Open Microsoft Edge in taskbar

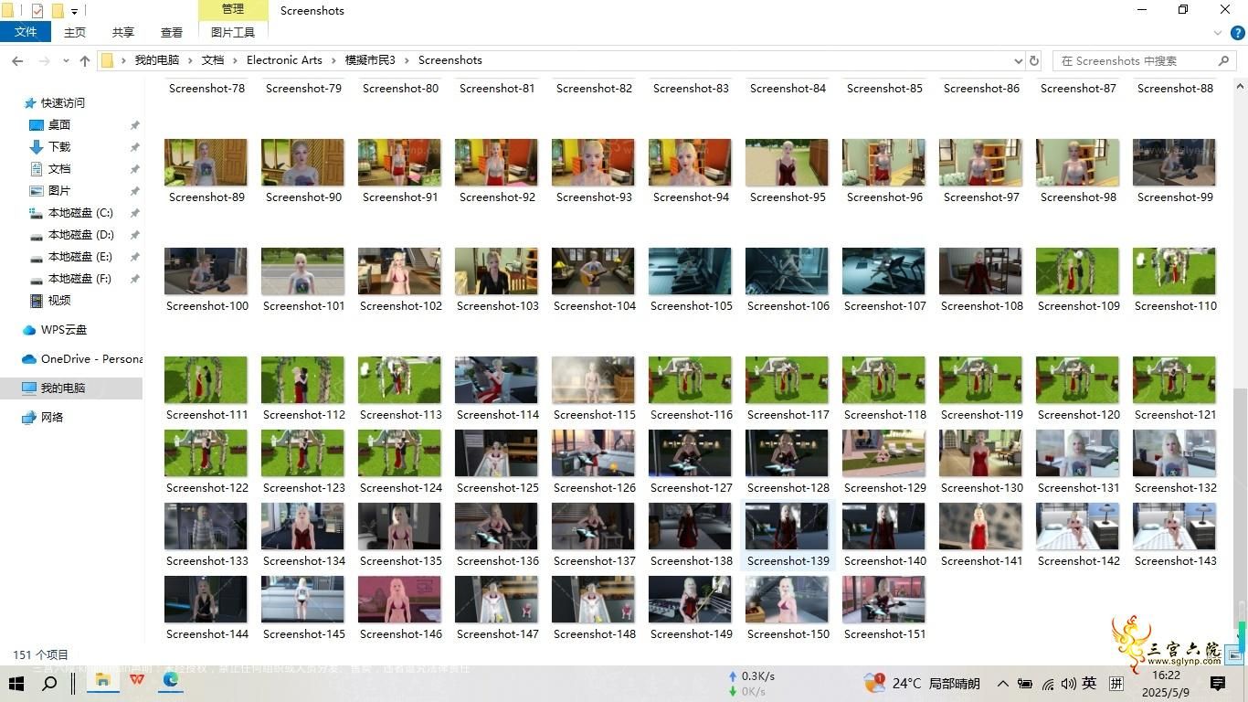click(x=171, y=681)
